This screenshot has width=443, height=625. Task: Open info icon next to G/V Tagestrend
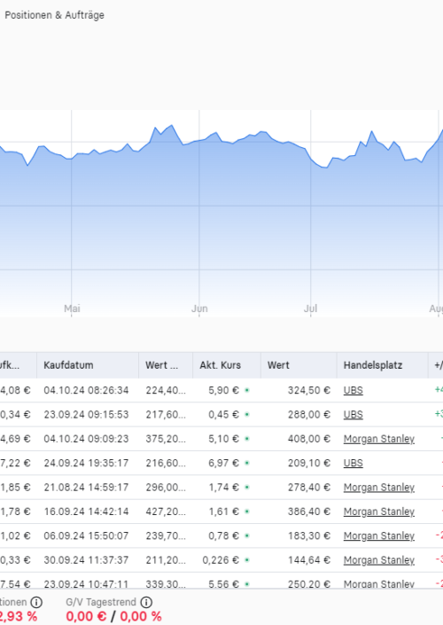pyautogui.click(x=146, y=602)
